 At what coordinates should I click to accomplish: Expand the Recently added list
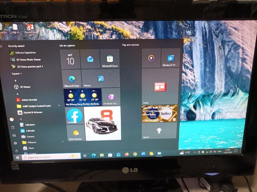coord(17,74)
